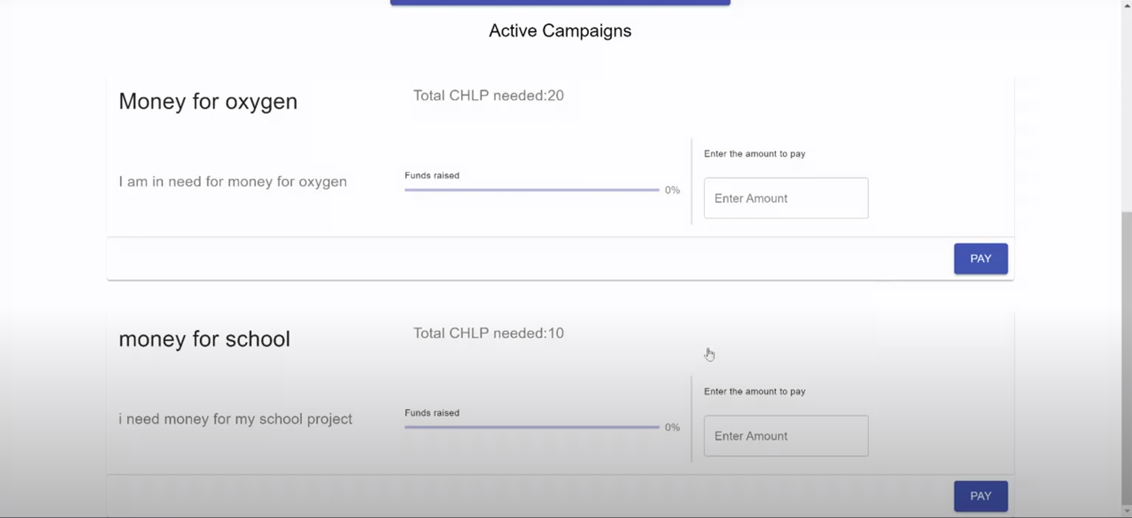The height and width of the screenshot is (518, 1132).
Task: Click the 0% label of school campaign
Action: [x=672, y=427]
